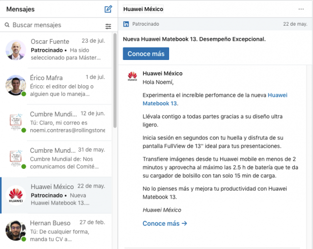This screenshot has height=249, width=313.
Task: Click the Cumbre Mundial avatar dated 31 de may.
Action: (16, 158)
